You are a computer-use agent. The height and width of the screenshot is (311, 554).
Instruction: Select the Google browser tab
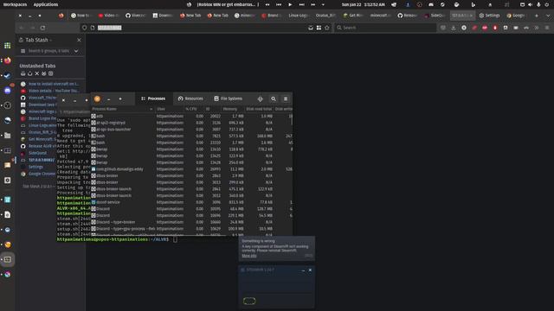click(x=517, y=16)
